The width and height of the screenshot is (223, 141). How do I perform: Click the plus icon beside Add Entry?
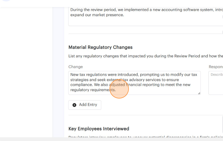74,105
